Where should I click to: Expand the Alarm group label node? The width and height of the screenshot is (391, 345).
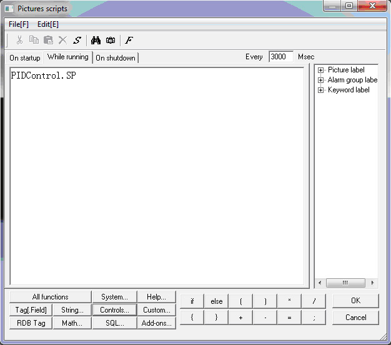[x=320, y=80]
